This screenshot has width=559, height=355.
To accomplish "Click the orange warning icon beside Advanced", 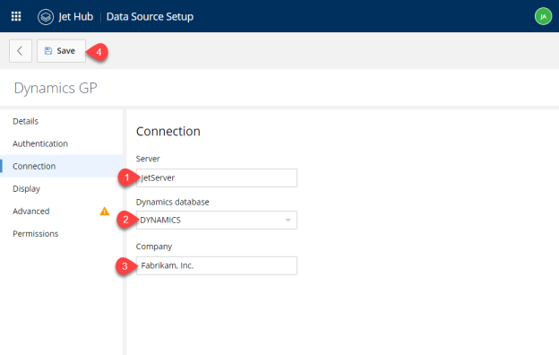I will coord(105,212).
